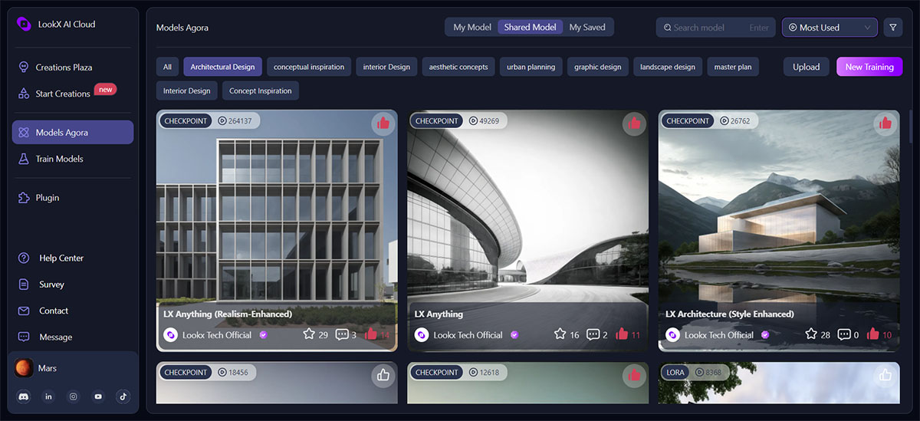This screenshot has width=920, height=421.
Task: Star the LX Anything (Realism-Enhanced) model
Action: click(x=309, y=334)
